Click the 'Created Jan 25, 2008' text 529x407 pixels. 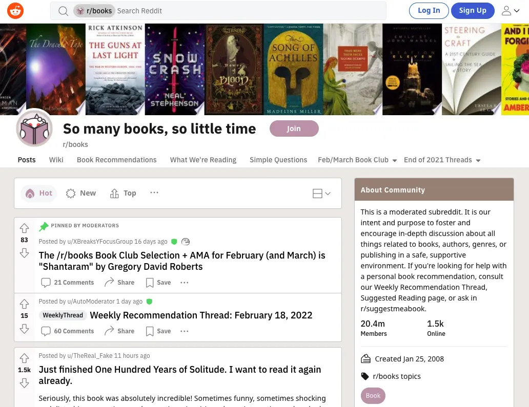click(409, 359)
